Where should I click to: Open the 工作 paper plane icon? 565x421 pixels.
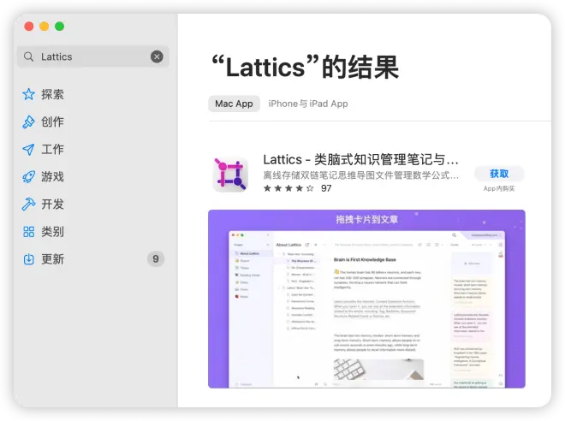[x=28, y=150]
